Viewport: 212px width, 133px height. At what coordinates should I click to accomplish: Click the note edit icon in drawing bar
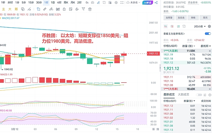(x=71, y=9)
